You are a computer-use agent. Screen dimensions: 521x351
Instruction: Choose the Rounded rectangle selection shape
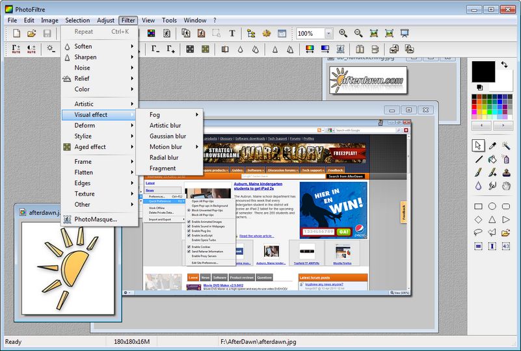click(506, 206)
